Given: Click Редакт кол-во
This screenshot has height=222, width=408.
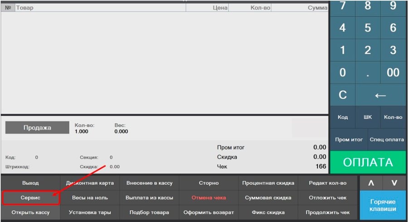Looking at the screenshot, I should point(328,183).
